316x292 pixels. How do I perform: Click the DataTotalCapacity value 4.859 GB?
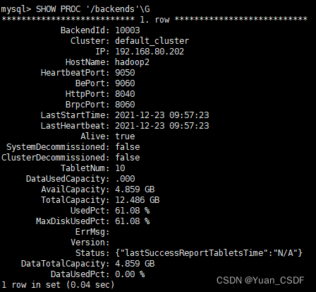click(x=135, y=264)
